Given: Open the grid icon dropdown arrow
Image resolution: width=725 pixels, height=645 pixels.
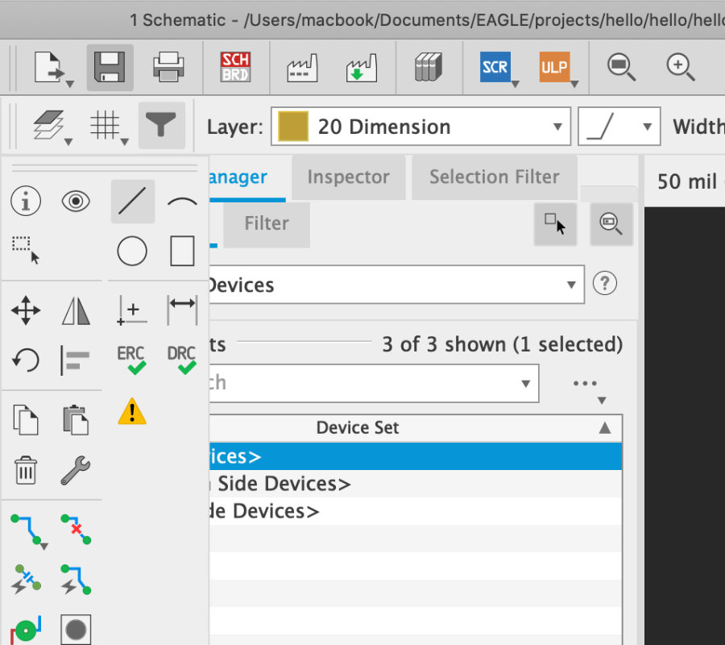Looking at the screenshot, I should 125,142.
